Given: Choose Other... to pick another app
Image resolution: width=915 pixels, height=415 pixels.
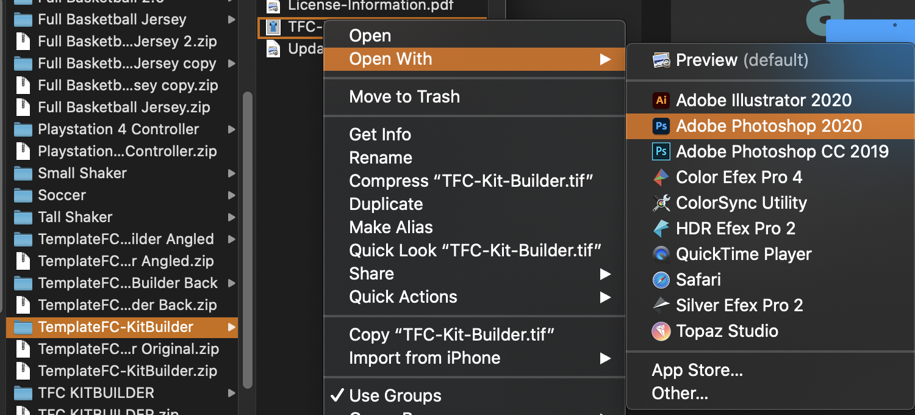Looking at the screenshot, I should coord(680,394).
